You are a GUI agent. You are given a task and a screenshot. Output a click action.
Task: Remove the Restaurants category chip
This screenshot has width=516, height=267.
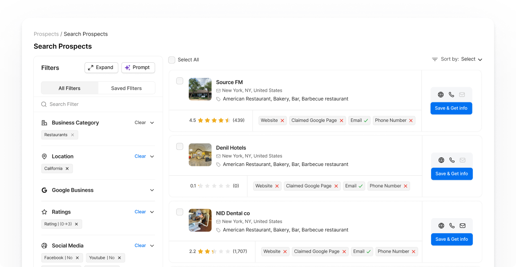pos(73,135)
